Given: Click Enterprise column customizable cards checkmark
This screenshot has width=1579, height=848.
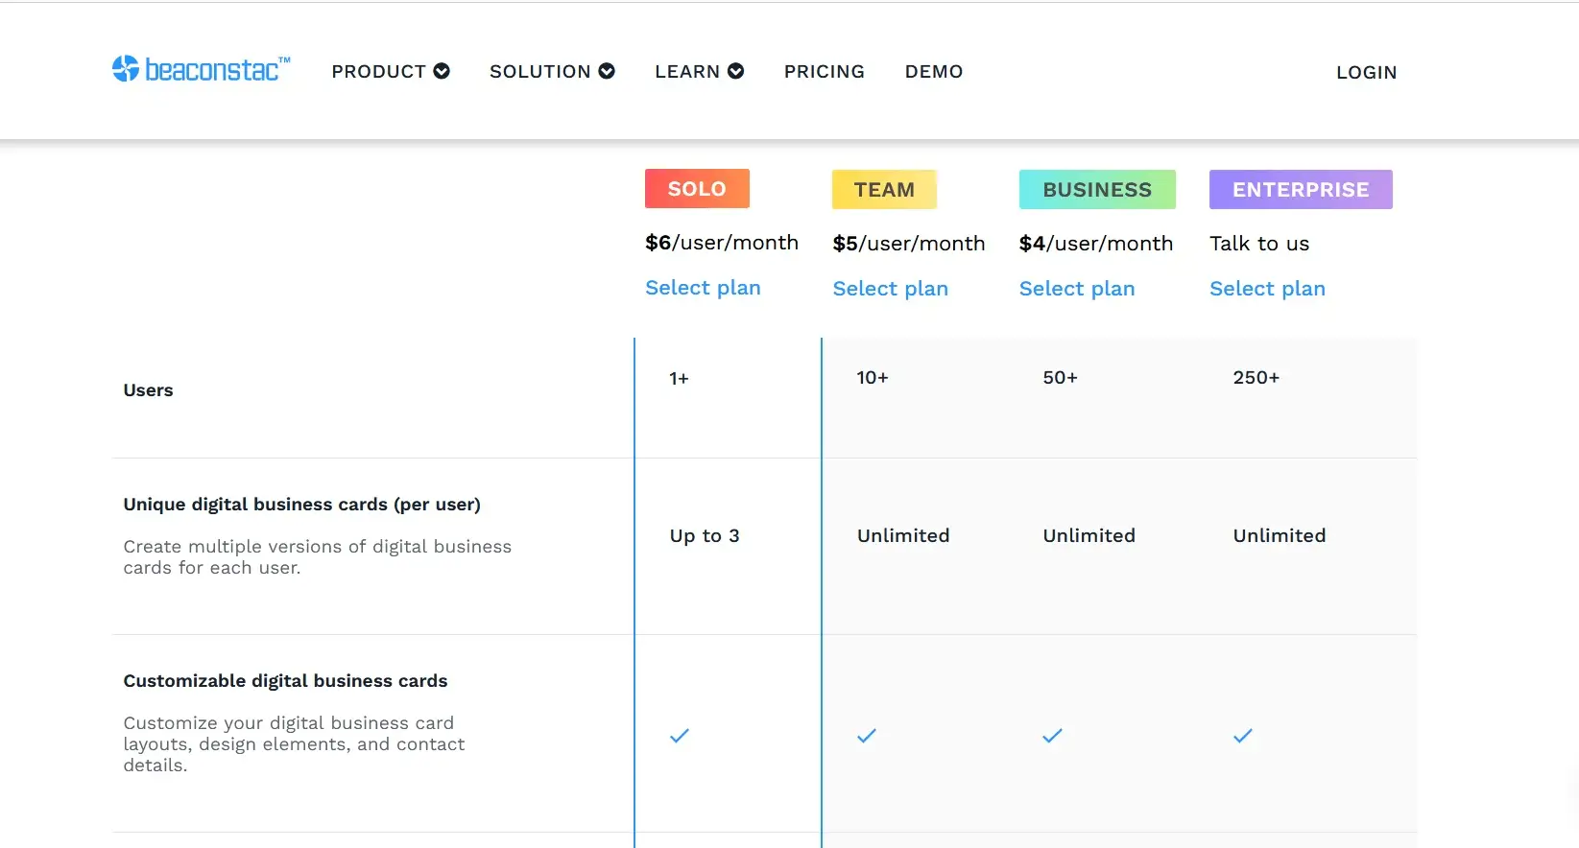Looking at the screenshot, I should [1243, 736].
